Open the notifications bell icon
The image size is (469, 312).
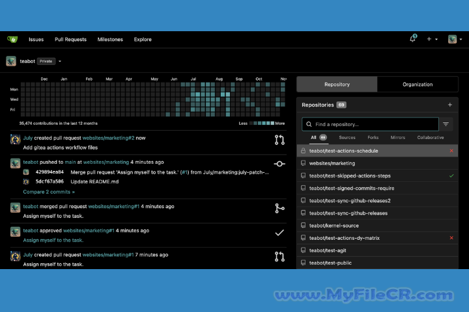(x=412, y=39)
